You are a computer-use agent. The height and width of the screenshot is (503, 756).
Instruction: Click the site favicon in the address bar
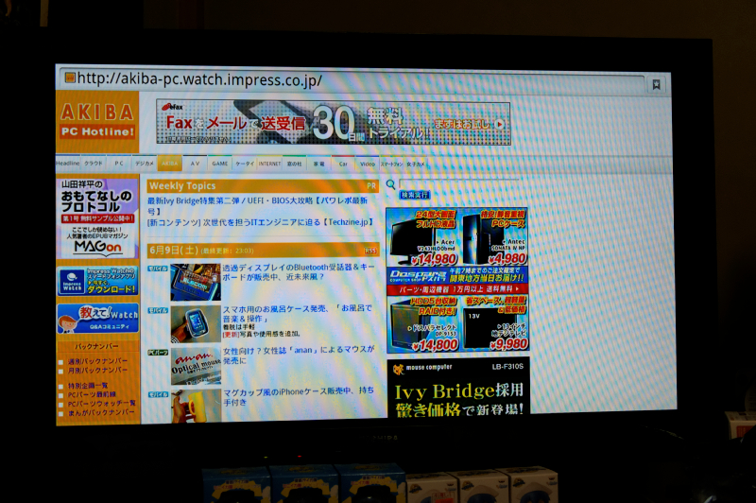pos(68,78)
